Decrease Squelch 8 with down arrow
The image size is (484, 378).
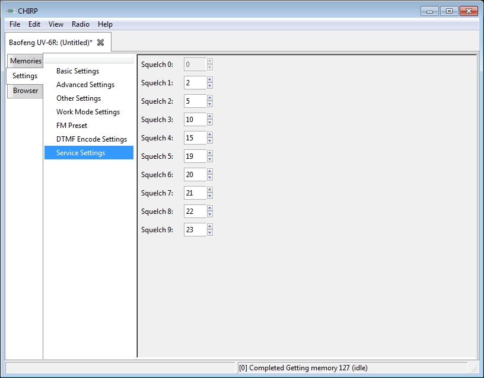pyautogui.click(x=210, y=214)
